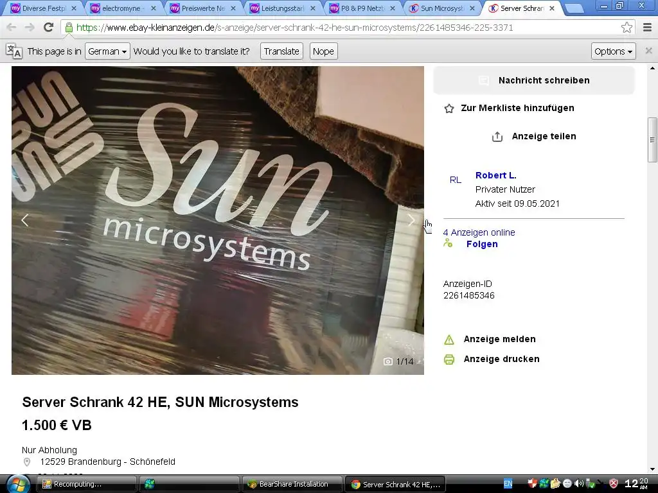The height and width of the screenshot is (493, 658).
Task: Click the Anzeige drucken printer icon
Action: [449, 359]
